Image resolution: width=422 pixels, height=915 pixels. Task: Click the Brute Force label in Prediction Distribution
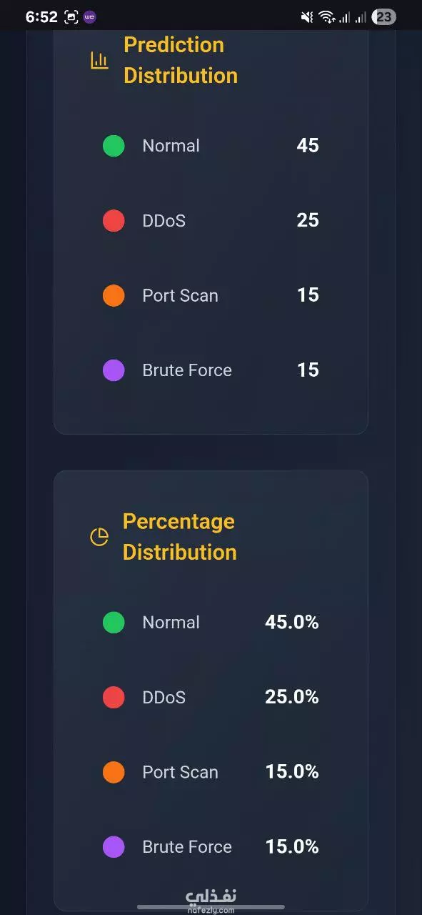click(187, 370)
